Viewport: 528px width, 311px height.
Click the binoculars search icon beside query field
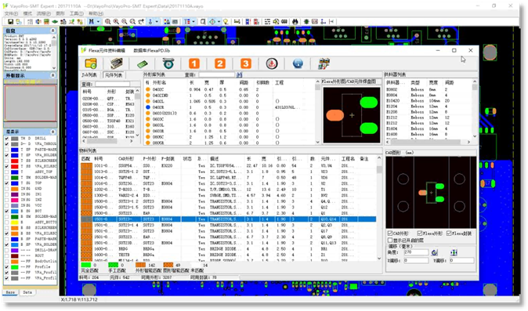point(239,74)
